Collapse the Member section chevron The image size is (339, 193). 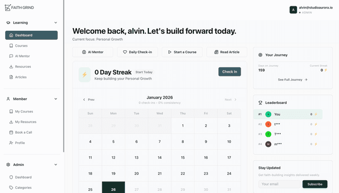tap(56, 99)
